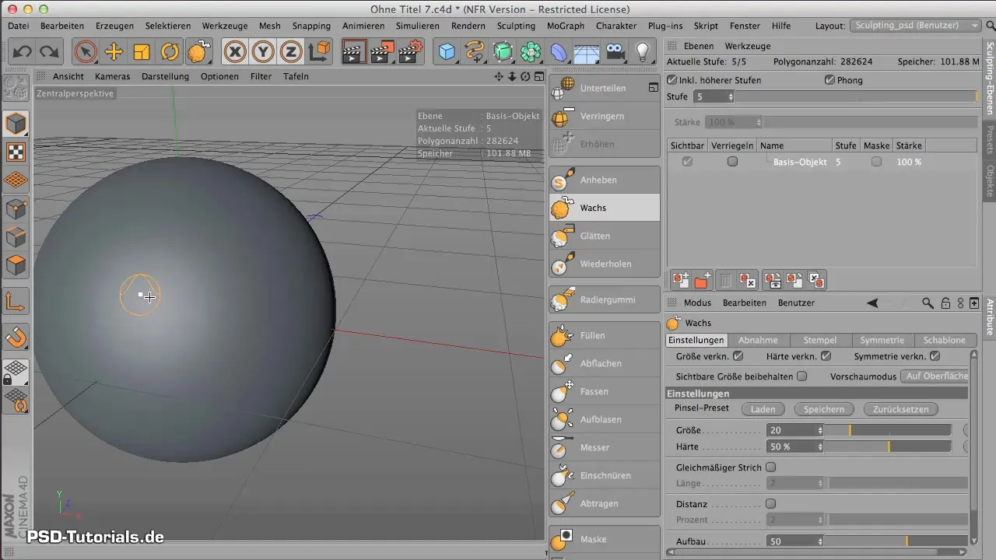
Task: Toggle the Phong checkbox
Action: point(829,80)
